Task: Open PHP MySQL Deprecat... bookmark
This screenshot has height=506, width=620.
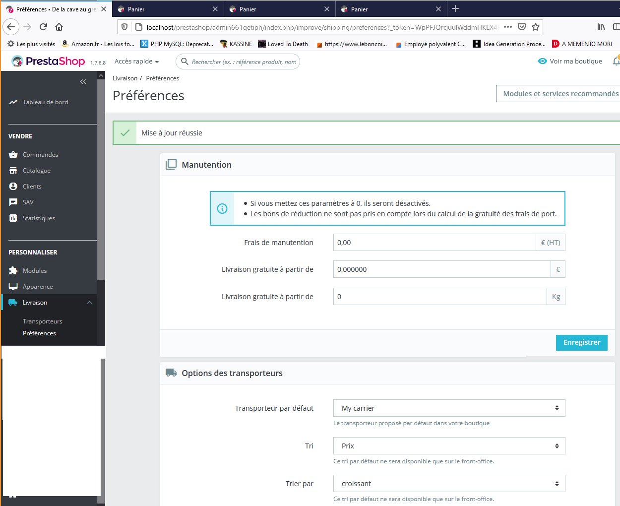Action: coord(177,44)
